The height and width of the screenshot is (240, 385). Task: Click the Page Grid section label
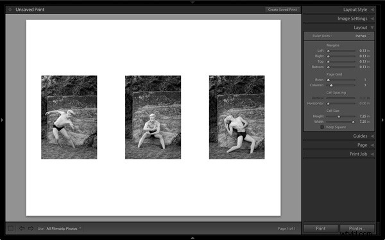[334, 74]
